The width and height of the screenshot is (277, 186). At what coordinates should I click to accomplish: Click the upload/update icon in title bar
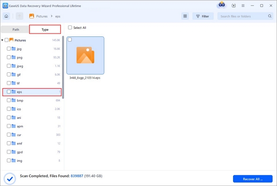pyautogui.click(x=234, y=6)
